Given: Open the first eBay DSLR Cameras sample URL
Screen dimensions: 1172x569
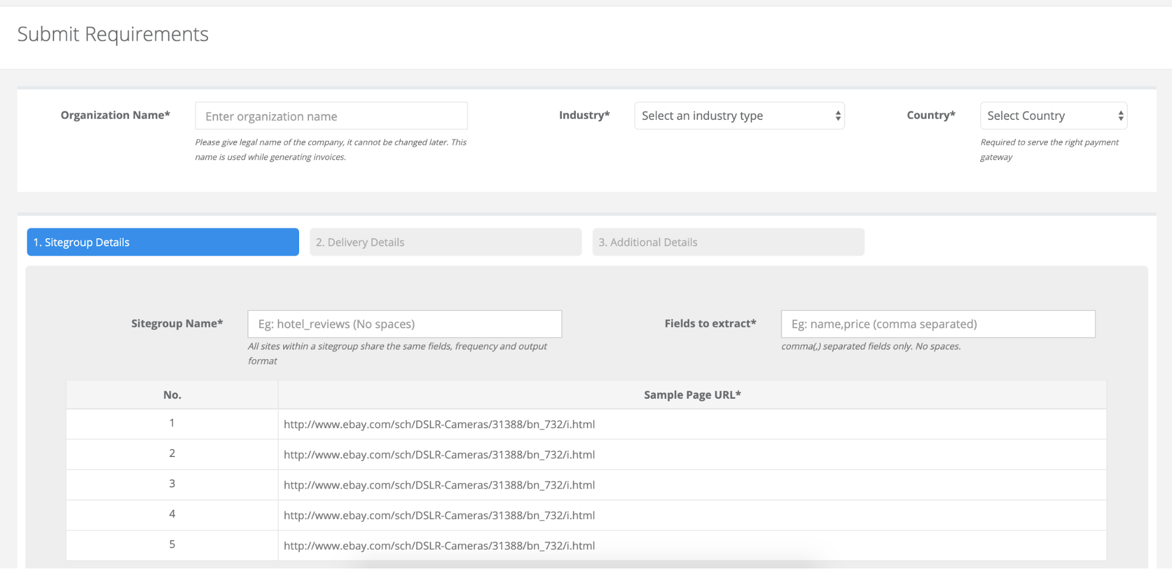Looking at the screenshot, I should tap(439, 424).
